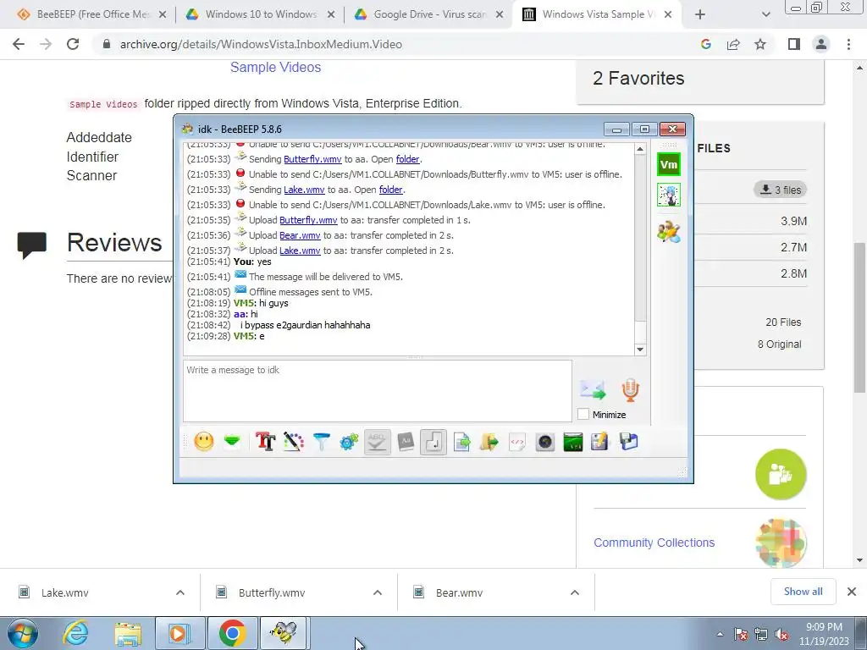Select the Windows Vista Sample Videos tab
Viewport: 867px width, 650px height.
597,14
